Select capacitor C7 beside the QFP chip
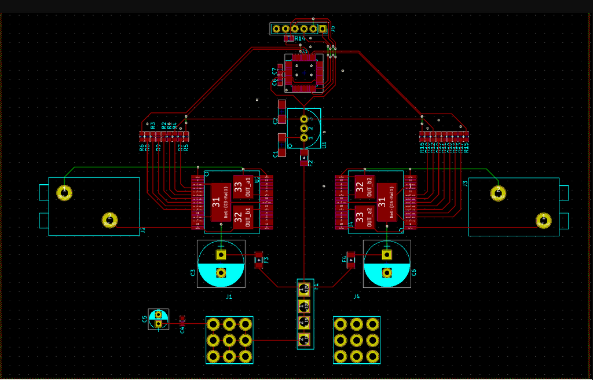 280,71
